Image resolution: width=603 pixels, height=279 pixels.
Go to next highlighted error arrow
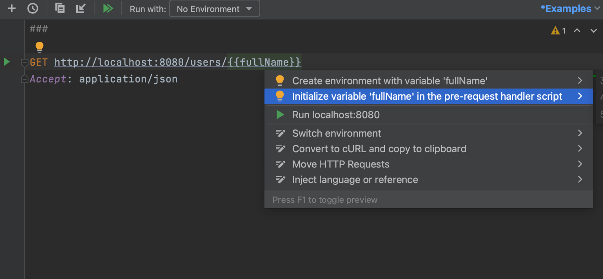coord(593,31)
